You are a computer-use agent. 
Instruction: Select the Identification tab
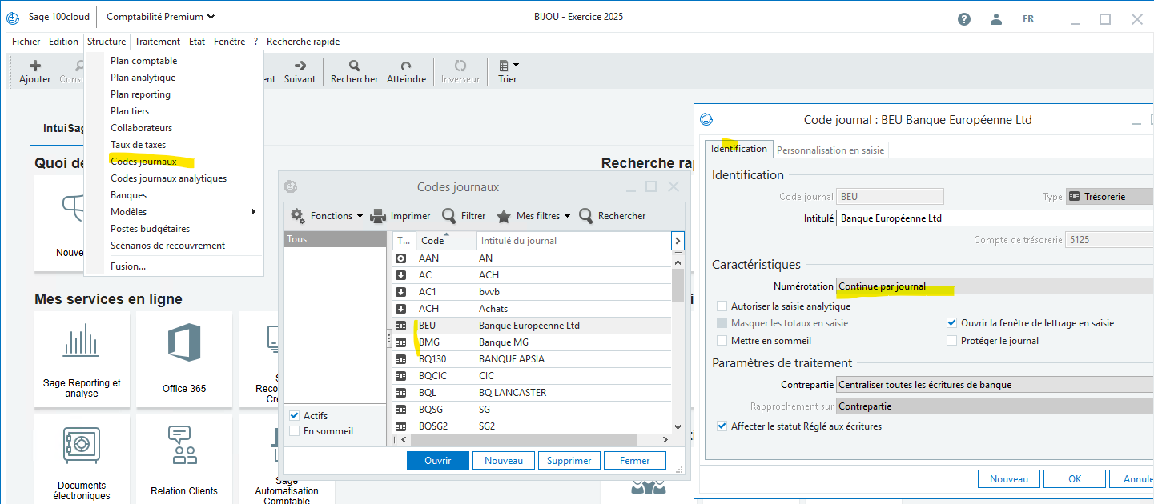(738, 149)
